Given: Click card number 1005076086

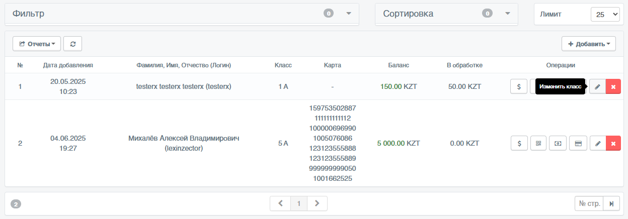Looking at the screenshot, I should 333,138.
